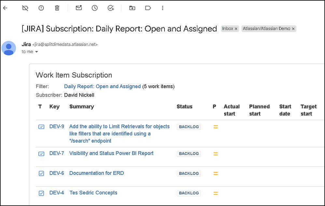Open the DEV-4 issue key link
325x206 pixels.
[57, 193]
